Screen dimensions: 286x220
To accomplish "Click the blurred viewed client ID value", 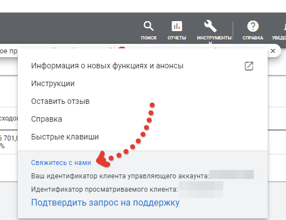I will (201, 189).
